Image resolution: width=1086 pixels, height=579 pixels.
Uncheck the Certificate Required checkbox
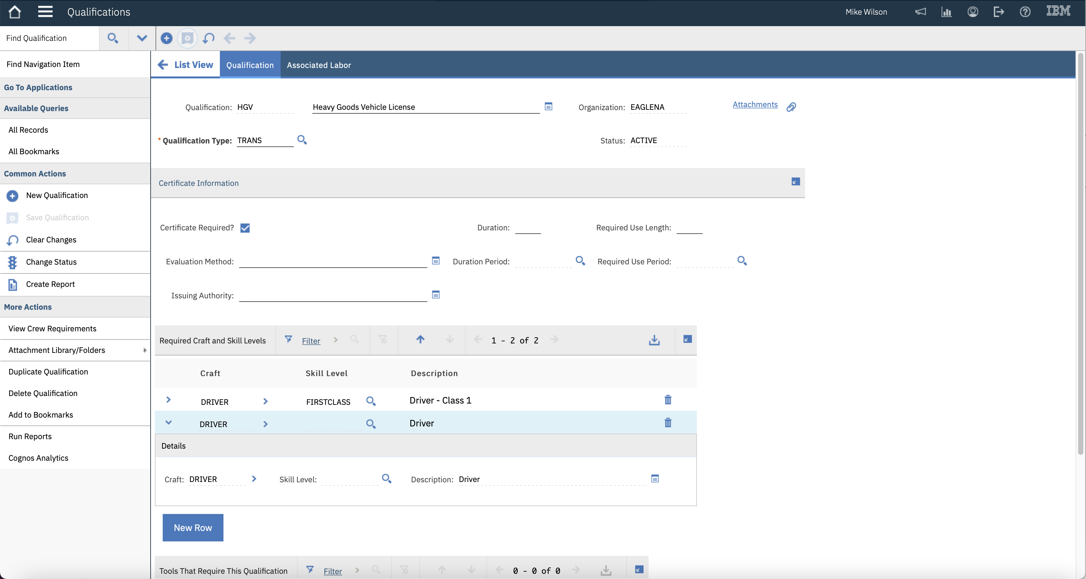[245, 228]
